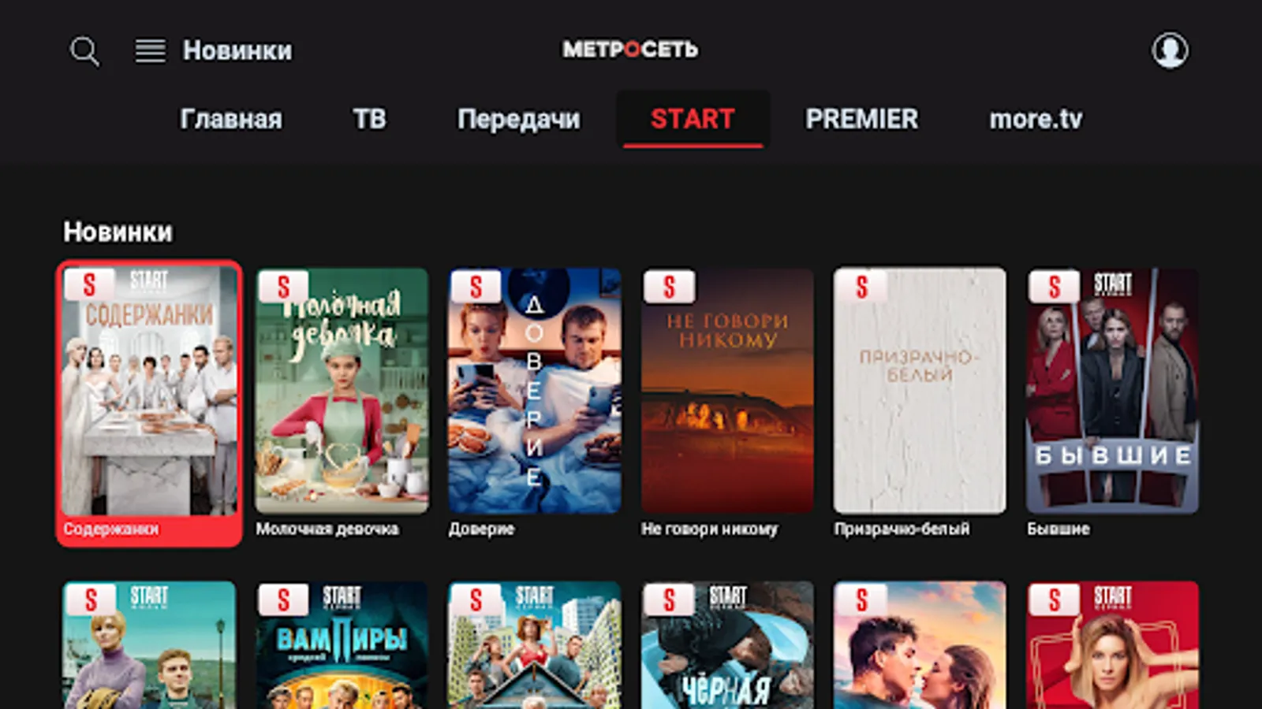The image size is (1262, 709).
Task: Open the hamburger menu icon
Action: [150, 51]
